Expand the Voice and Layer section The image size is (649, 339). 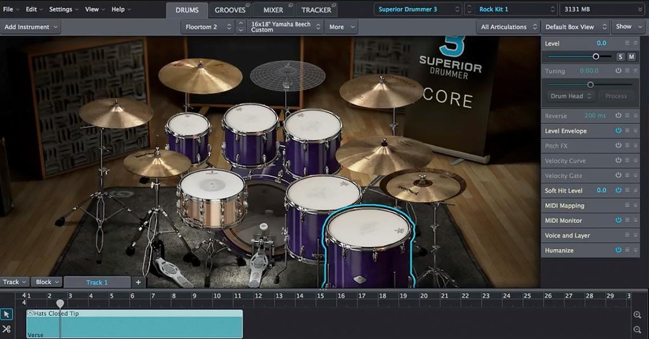click(x=636, y=236)
